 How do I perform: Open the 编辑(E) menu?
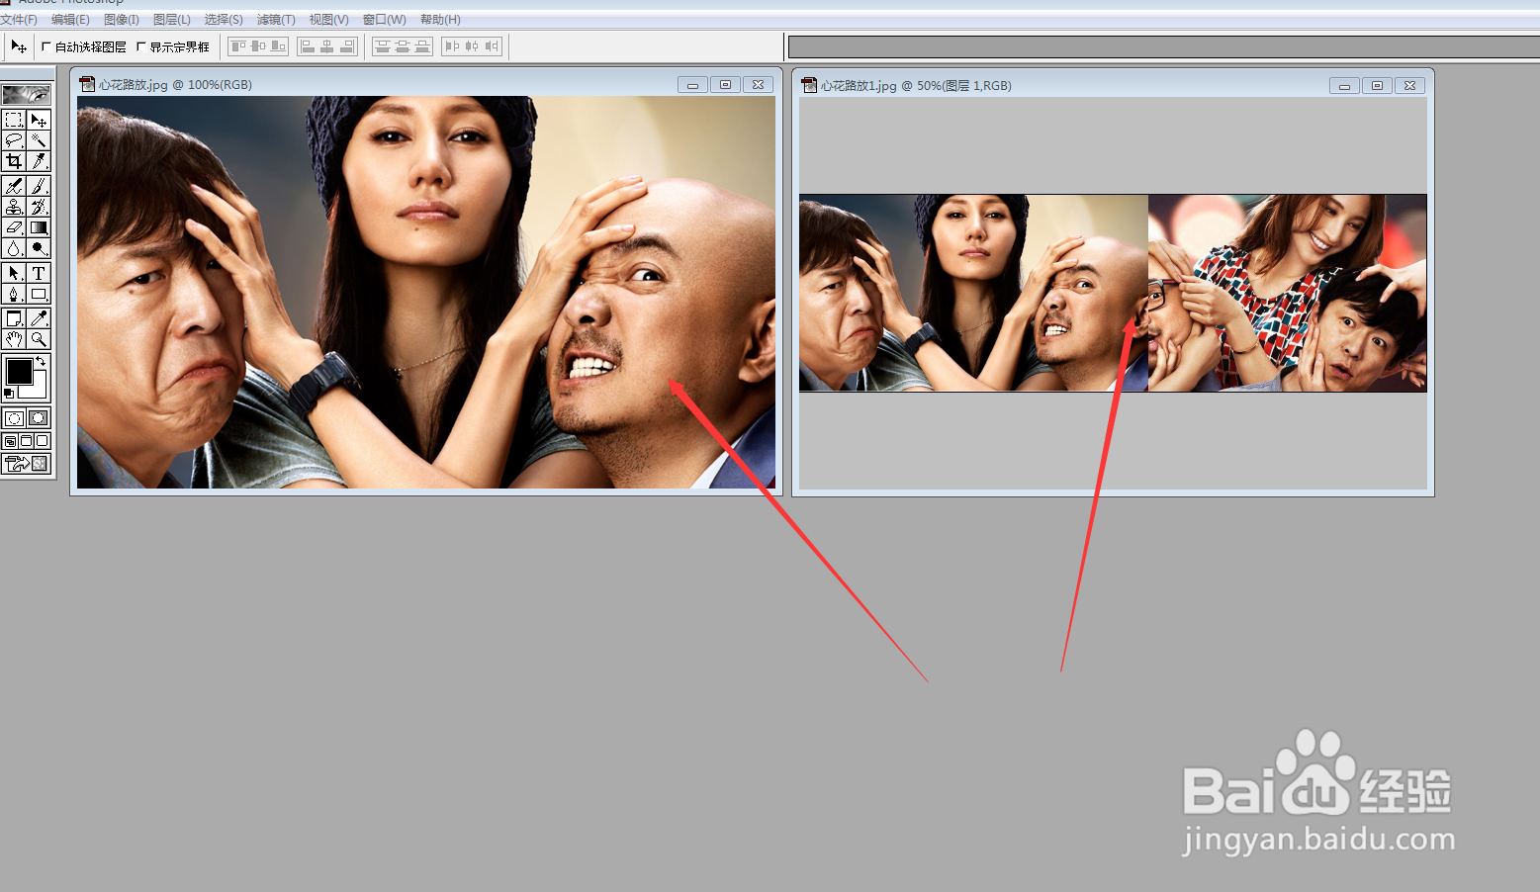tap(70, 20)
